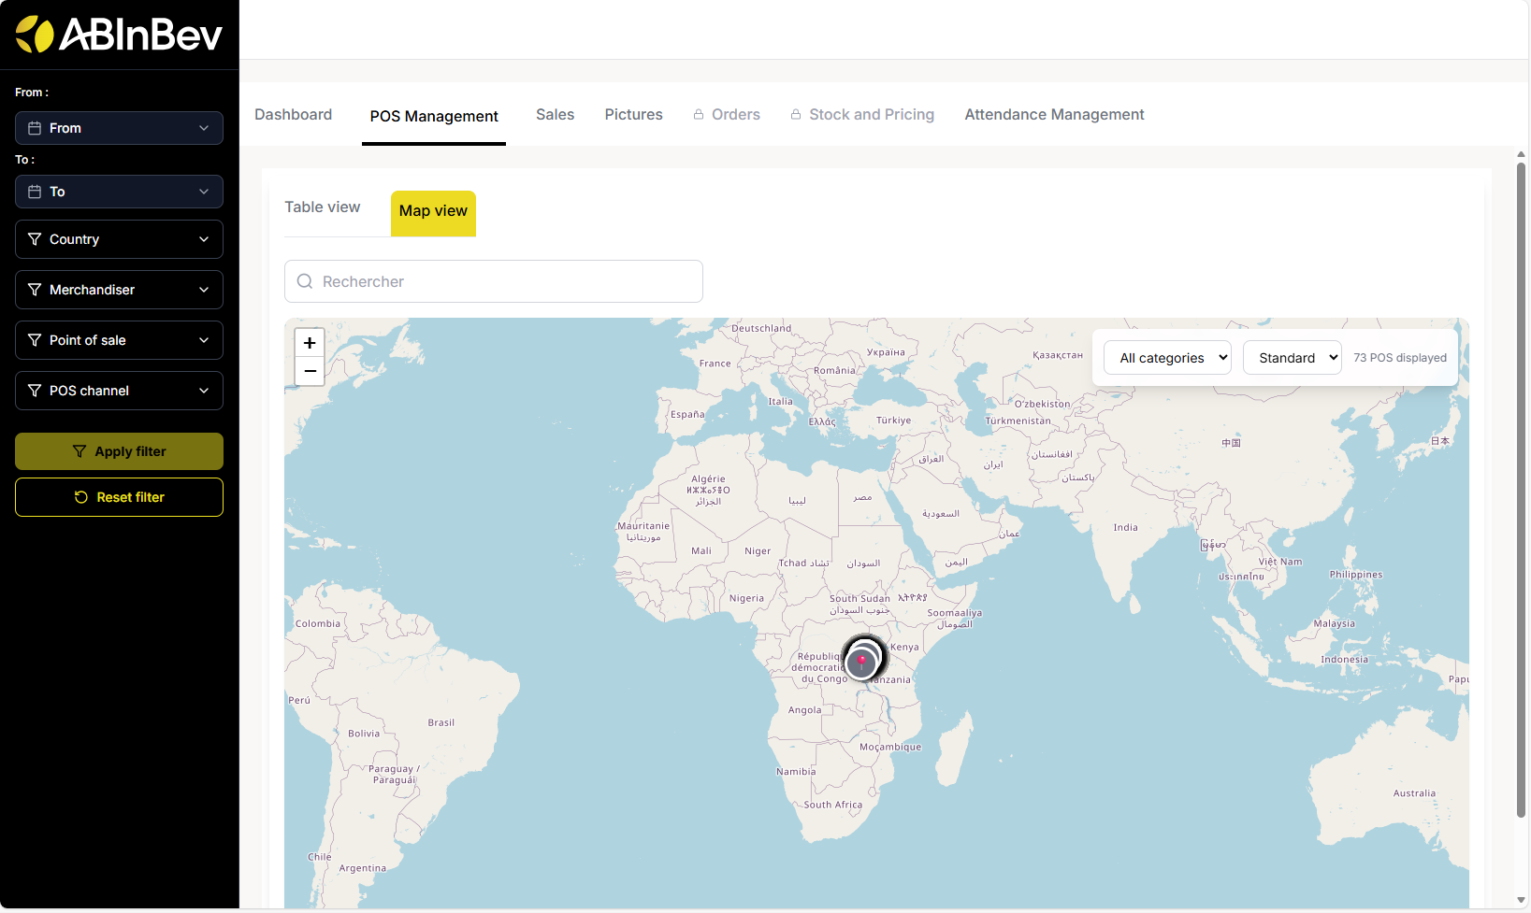This screenshot has width=1531, height=913.
Task: Click the red POS pin marker
Action: click(861, 661)
